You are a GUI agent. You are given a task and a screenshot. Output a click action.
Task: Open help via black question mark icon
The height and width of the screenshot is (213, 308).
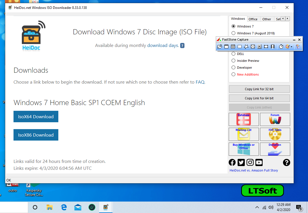[x=286, y=163]
